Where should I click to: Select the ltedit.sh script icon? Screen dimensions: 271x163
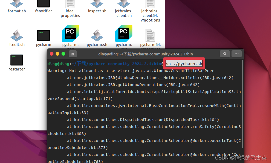point(17,36)
